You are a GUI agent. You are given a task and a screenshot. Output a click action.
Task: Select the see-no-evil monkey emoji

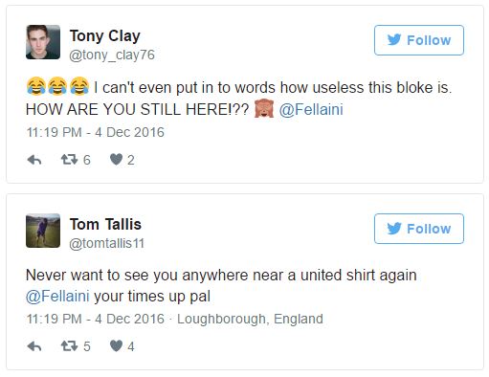[x=264, y=109]
